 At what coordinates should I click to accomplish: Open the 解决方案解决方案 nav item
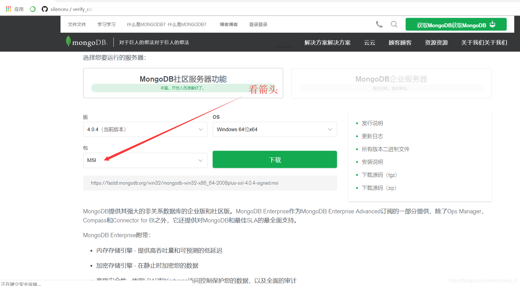pos(327,43)
